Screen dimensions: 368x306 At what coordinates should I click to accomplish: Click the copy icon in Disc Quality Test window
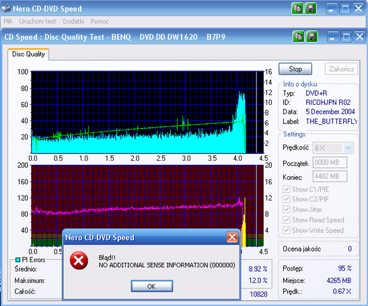pos(299,36)
